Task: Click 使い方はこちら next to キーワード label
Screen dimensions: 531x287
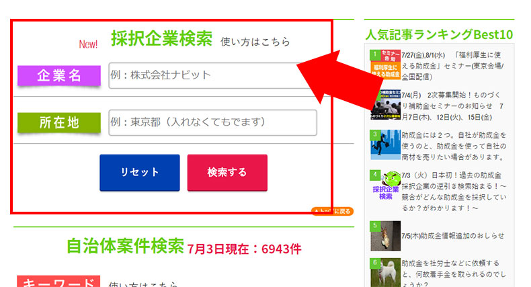Action: point(142,284)
